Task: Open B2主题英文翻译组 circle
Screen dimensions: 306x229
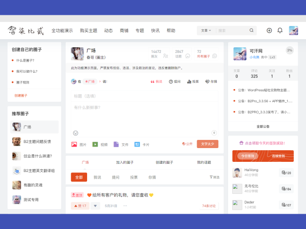Action: coord(34,170)
